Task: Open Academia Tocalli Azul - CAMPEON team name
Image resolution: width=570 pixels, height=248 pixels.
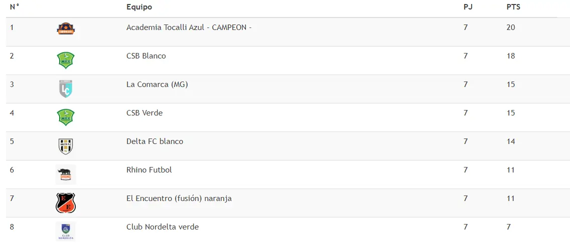Action: (x=189, y=27)
